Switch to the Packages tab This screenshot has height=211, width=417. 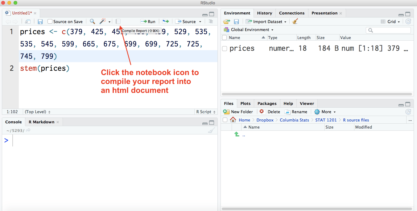tap(267, 104)
